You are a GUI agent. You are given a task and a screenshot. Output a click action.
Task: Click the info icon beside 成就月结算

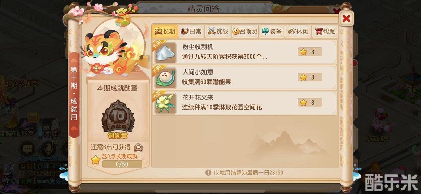[x=208, y=172]
